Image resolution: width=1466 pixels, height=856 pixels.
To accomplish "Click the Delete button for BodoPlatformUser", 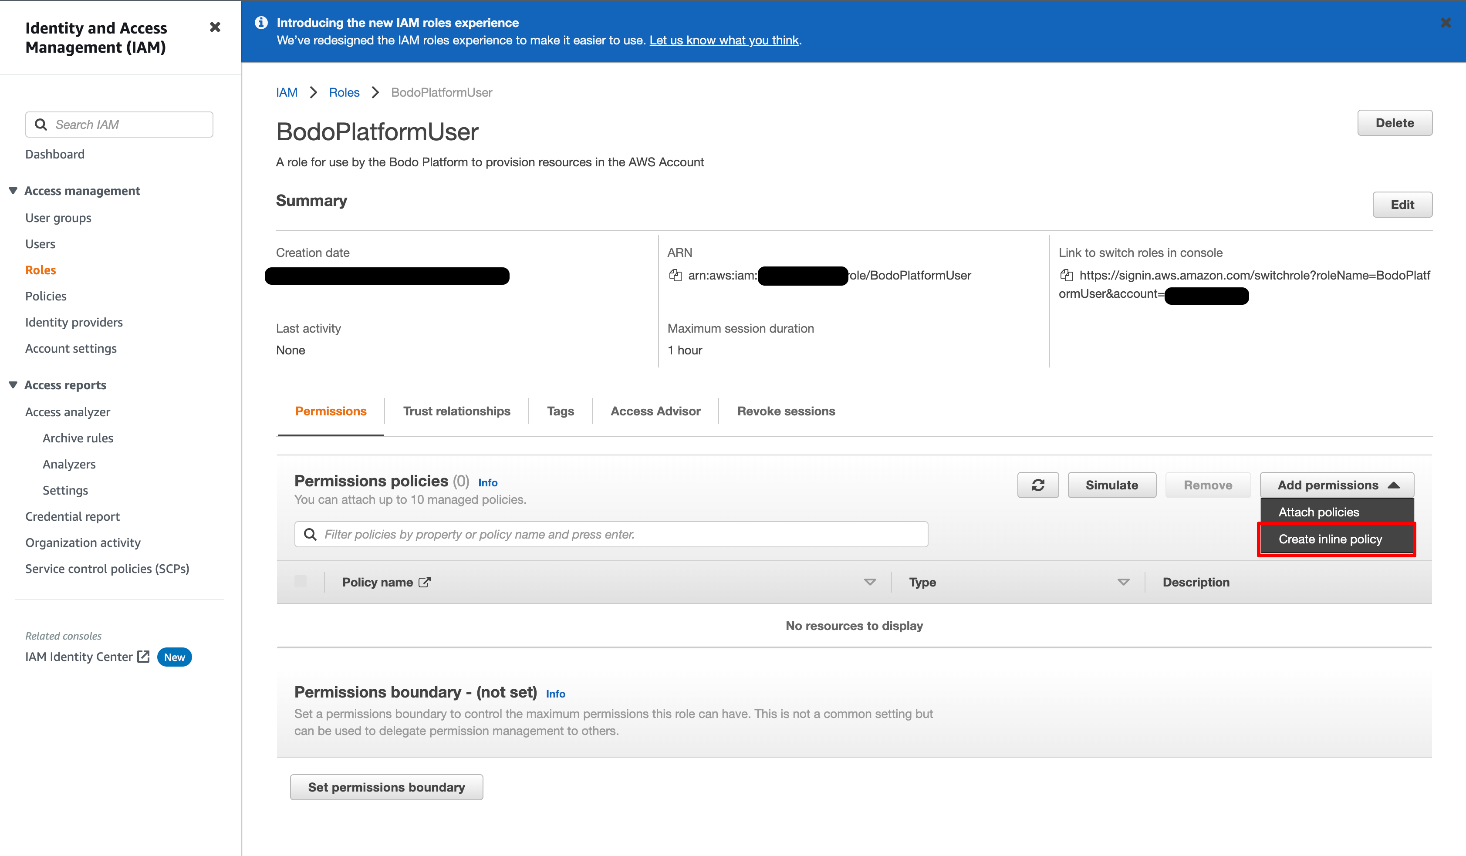I will point(1395,123).
